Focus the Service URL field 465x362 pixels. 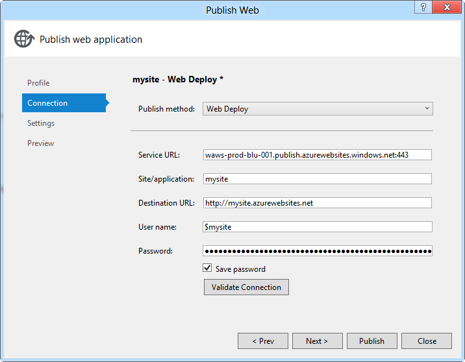pyautogui.click(x=318, y=155)
